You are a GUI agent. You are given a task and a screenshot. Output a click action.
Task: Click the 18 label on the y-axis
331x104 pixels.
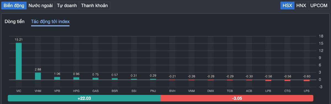pos(321,36)
